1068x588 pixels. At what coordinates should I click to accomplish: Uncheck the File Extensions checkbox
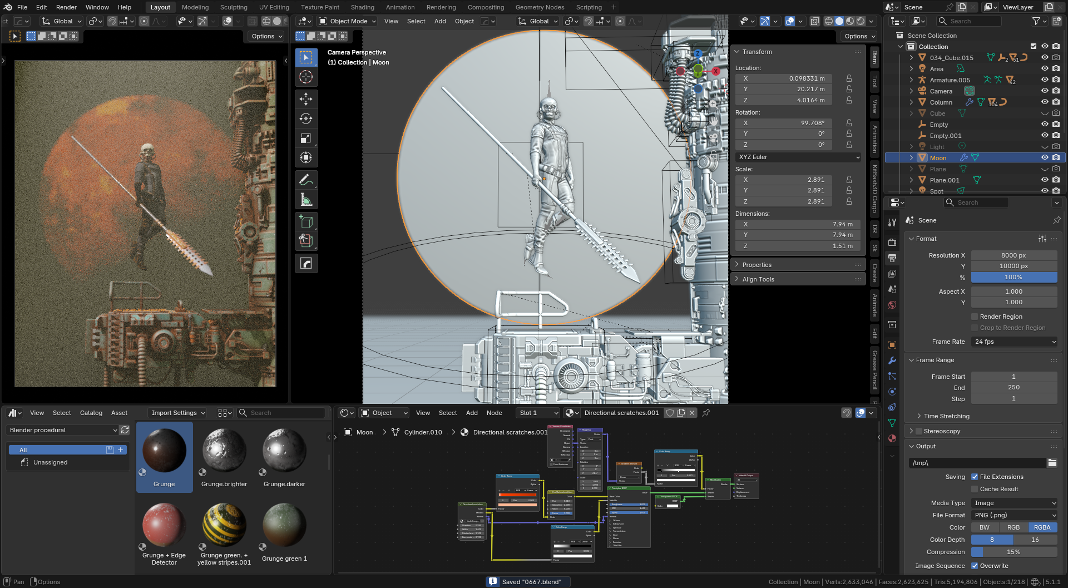[x=975, y=477]
